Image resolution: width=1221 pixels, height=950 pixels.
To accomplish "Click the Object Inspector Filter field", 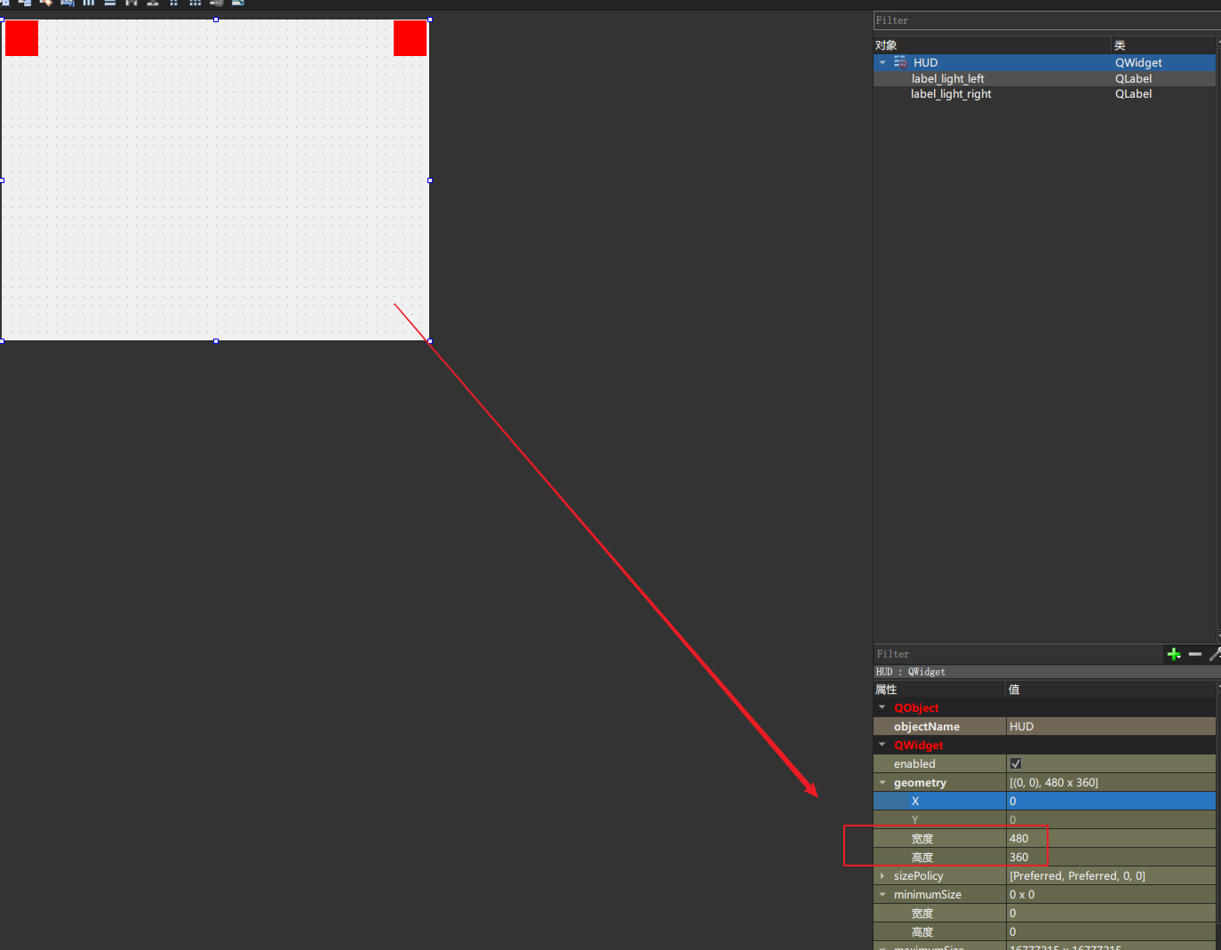I will [1047, 20].
